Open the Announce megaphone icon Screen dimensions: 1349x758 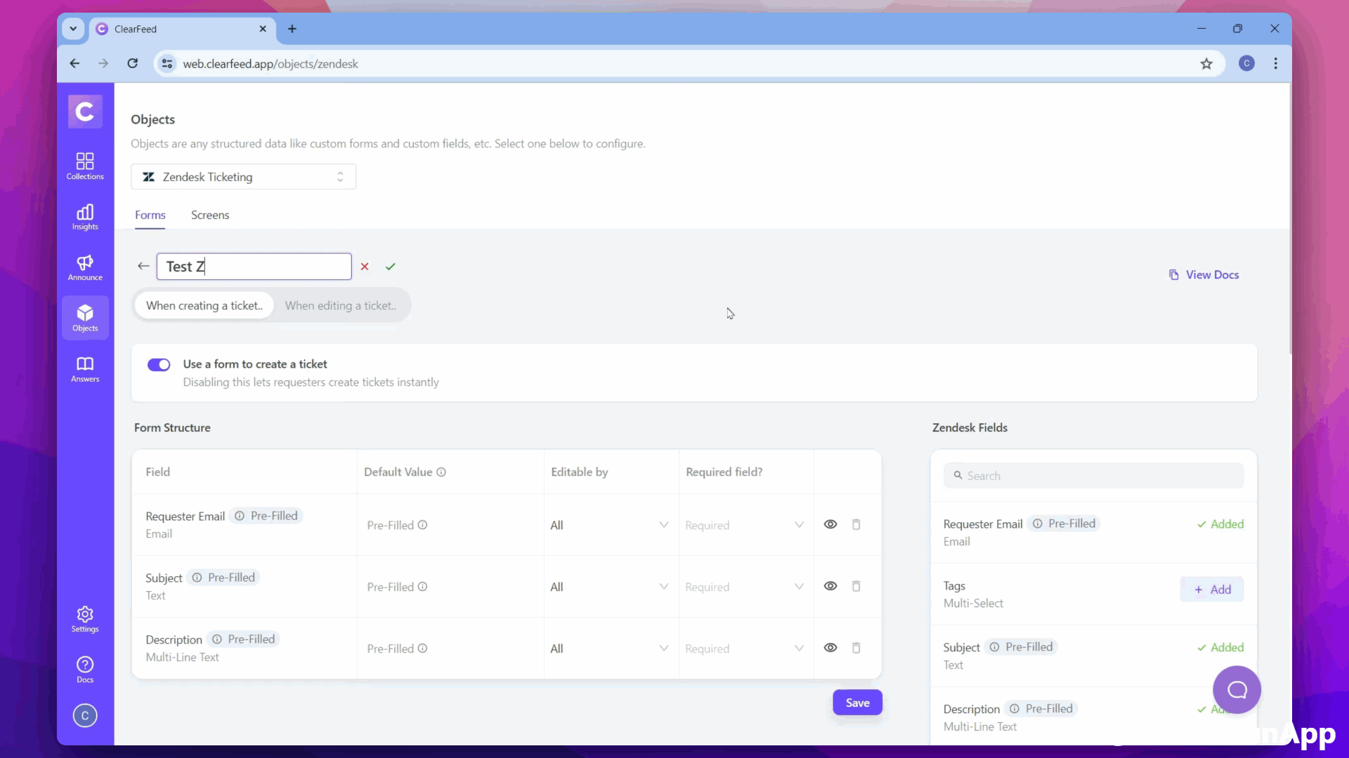[85, 267]
